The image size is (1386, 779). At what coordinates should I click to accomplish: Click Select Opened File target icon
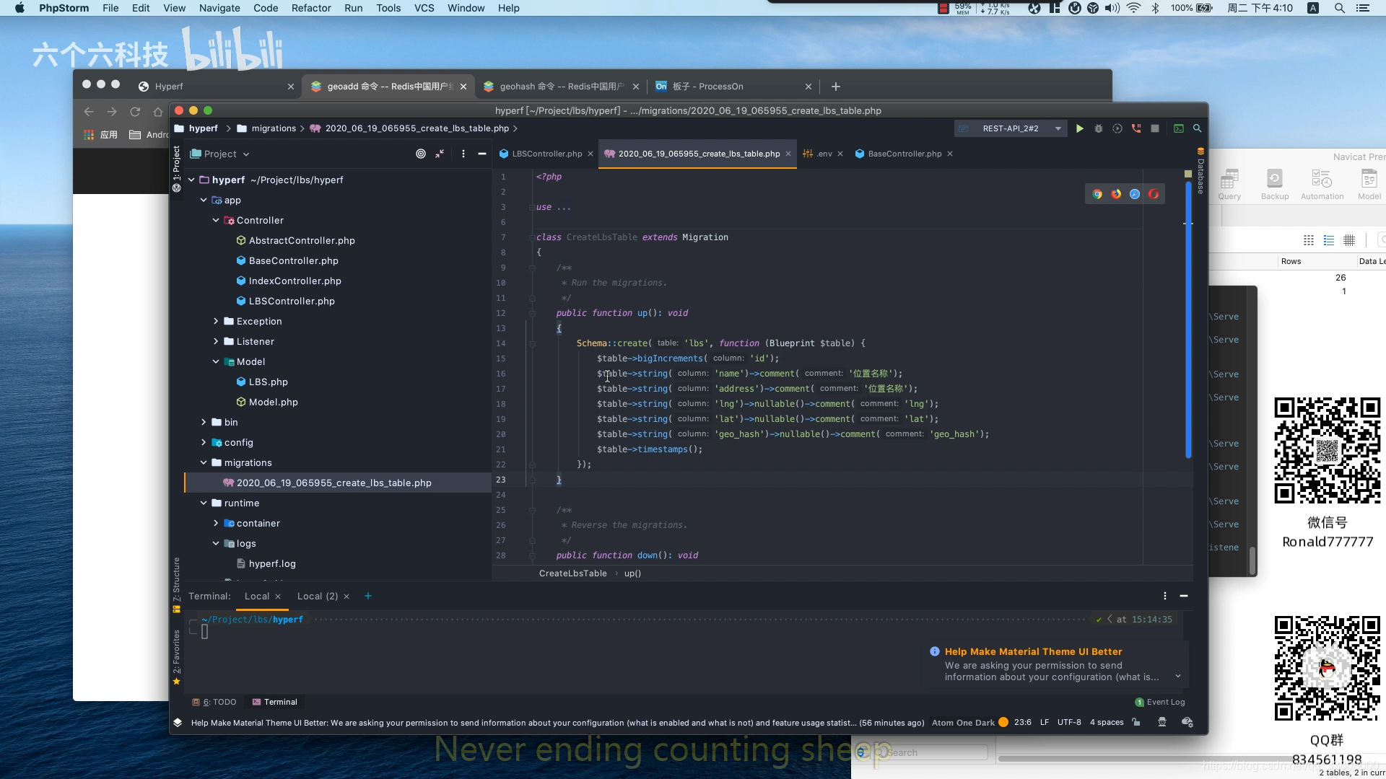(421, 154)
